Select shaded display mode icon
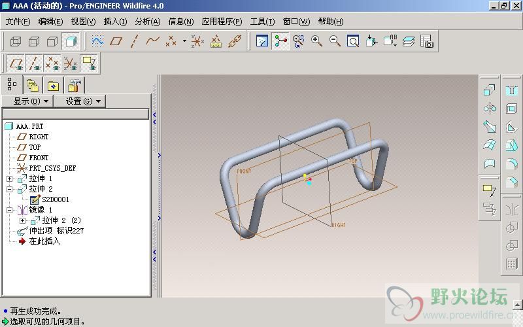Screen dimensions: 523x327 coord(71,41)
